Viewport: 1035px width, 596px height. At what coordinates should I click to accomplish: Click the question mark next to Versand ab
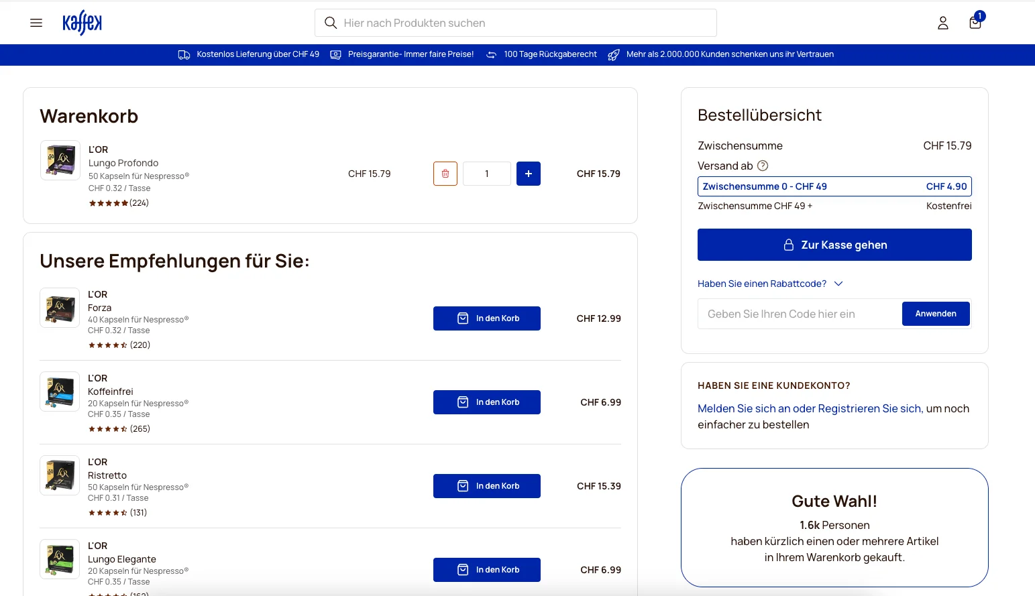coord(763,165)
